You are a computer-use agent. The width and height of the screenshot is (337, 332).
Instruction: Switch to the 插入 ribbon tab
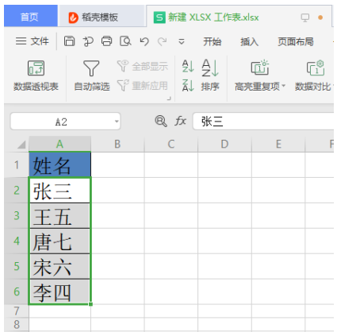click(x=249, y=41)
